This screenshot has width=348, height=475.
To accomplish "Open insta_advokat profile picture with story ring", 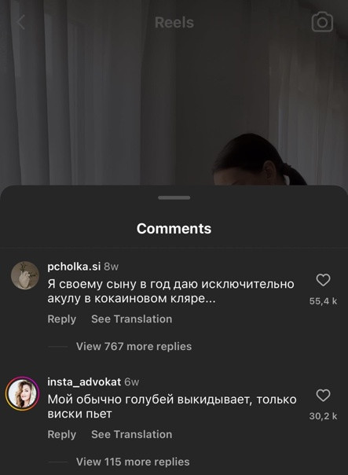I will pos(23,393).
